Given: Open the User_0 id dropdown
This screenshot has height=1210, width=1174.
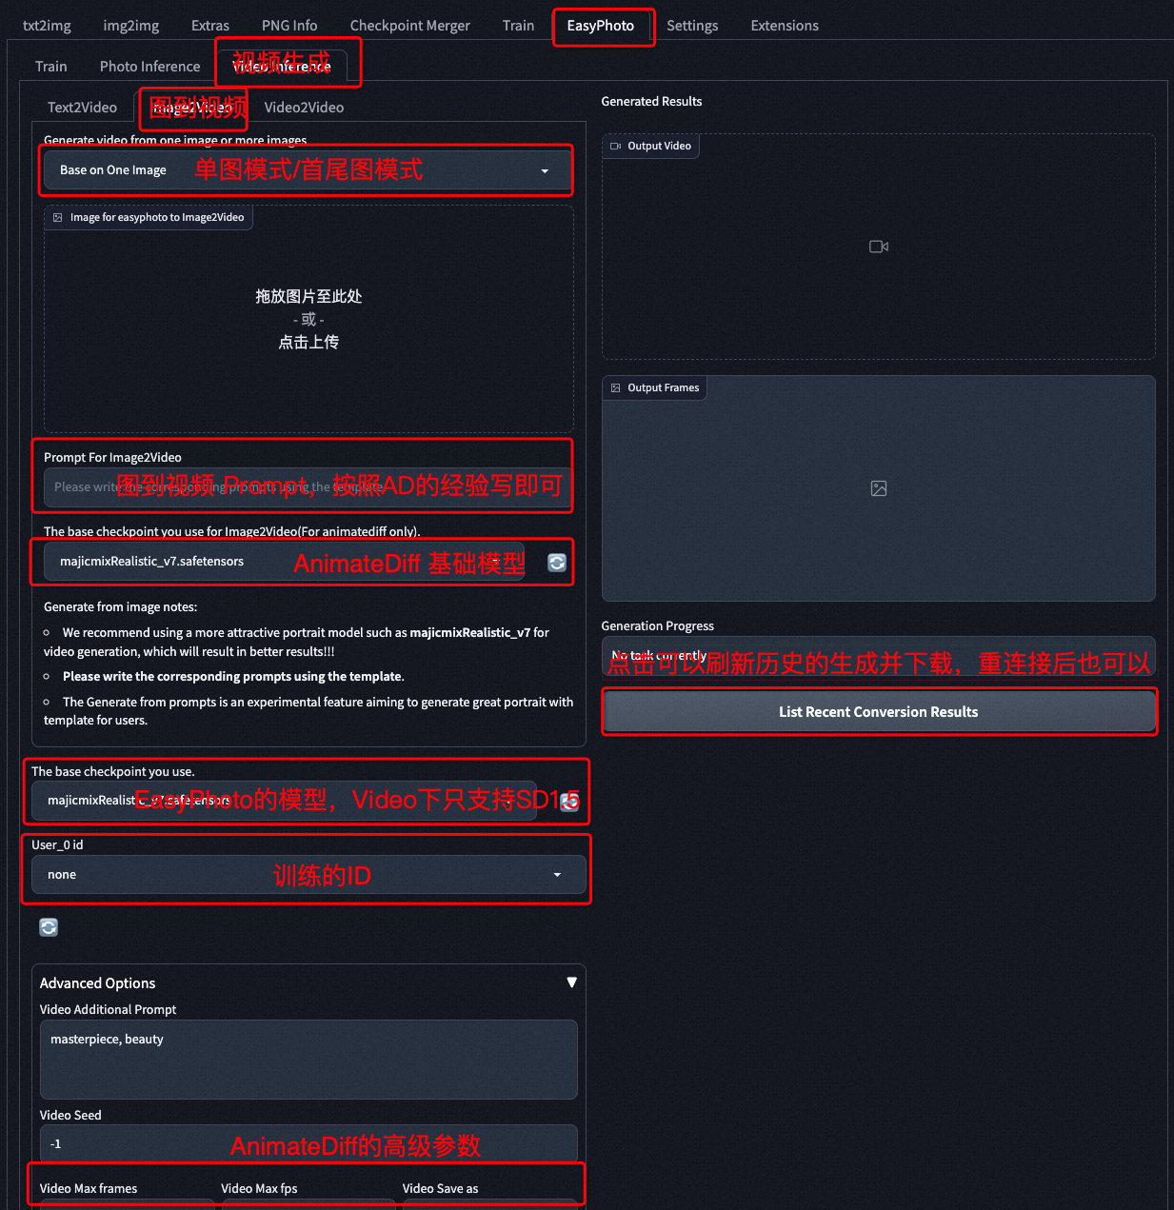Looking at the screenshot, I should tap(307, 875).
